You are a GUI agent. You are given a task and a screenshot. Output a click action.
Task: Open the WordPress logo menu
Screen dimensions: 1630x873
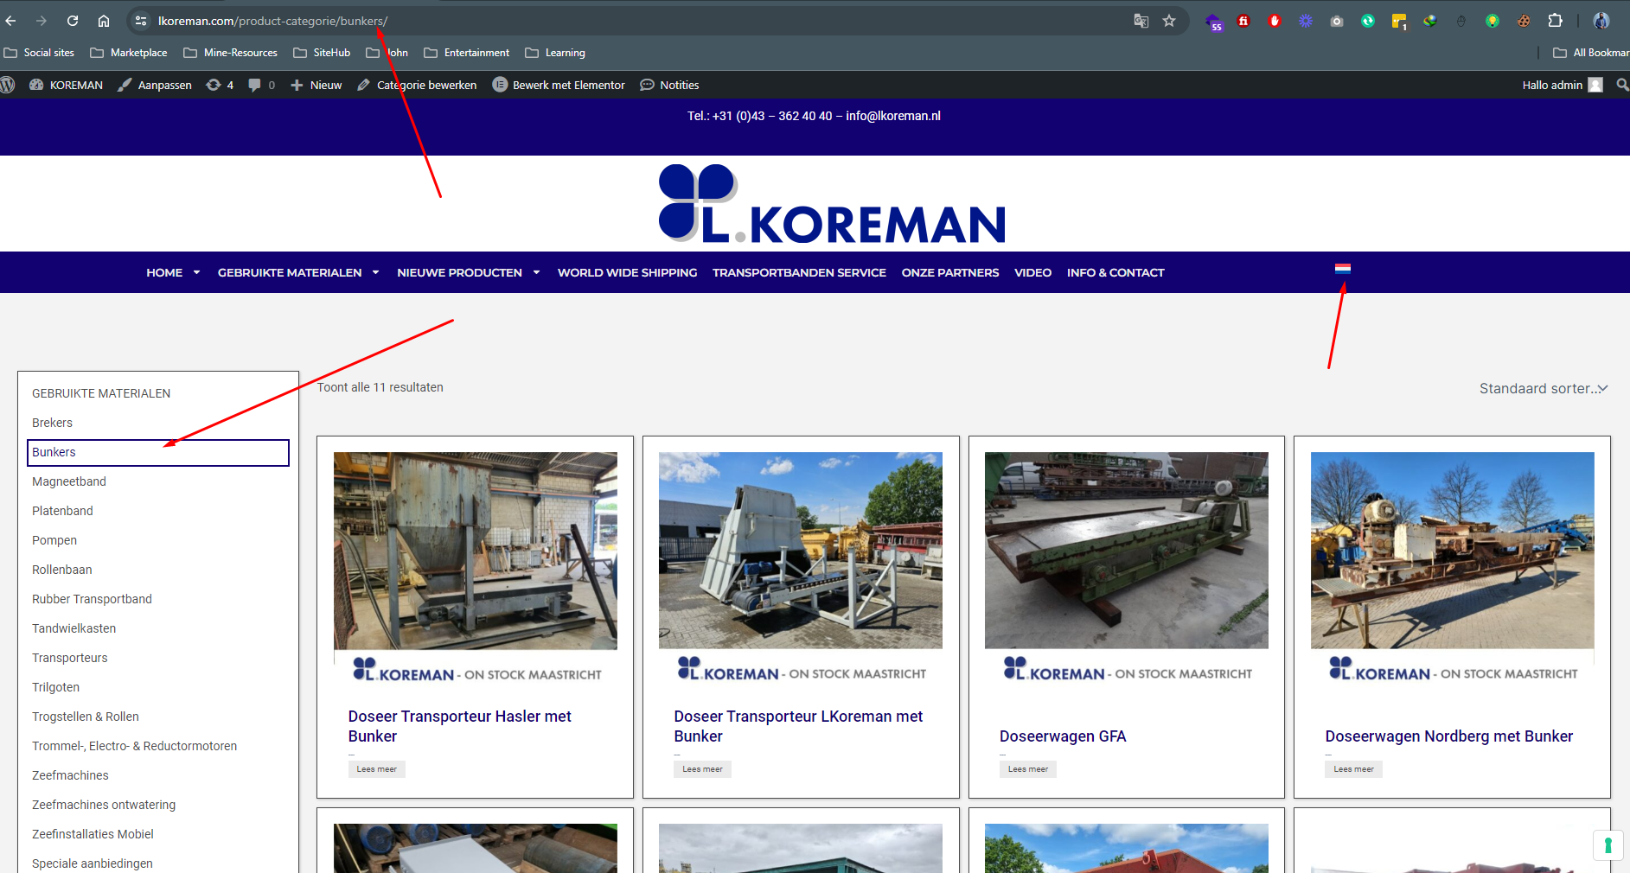coord(8,85)
